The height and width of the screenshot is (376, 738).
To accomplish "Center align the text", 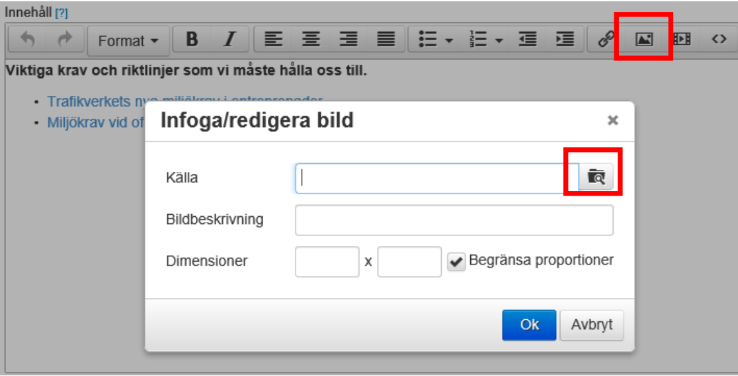I will click(309, 40).
